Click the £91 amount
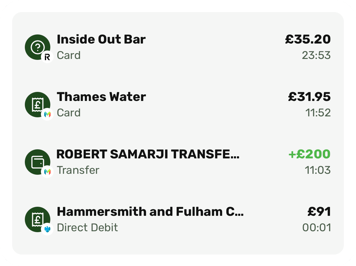The height and width of the screenshot is (266, 356). [x=319, y=212]
